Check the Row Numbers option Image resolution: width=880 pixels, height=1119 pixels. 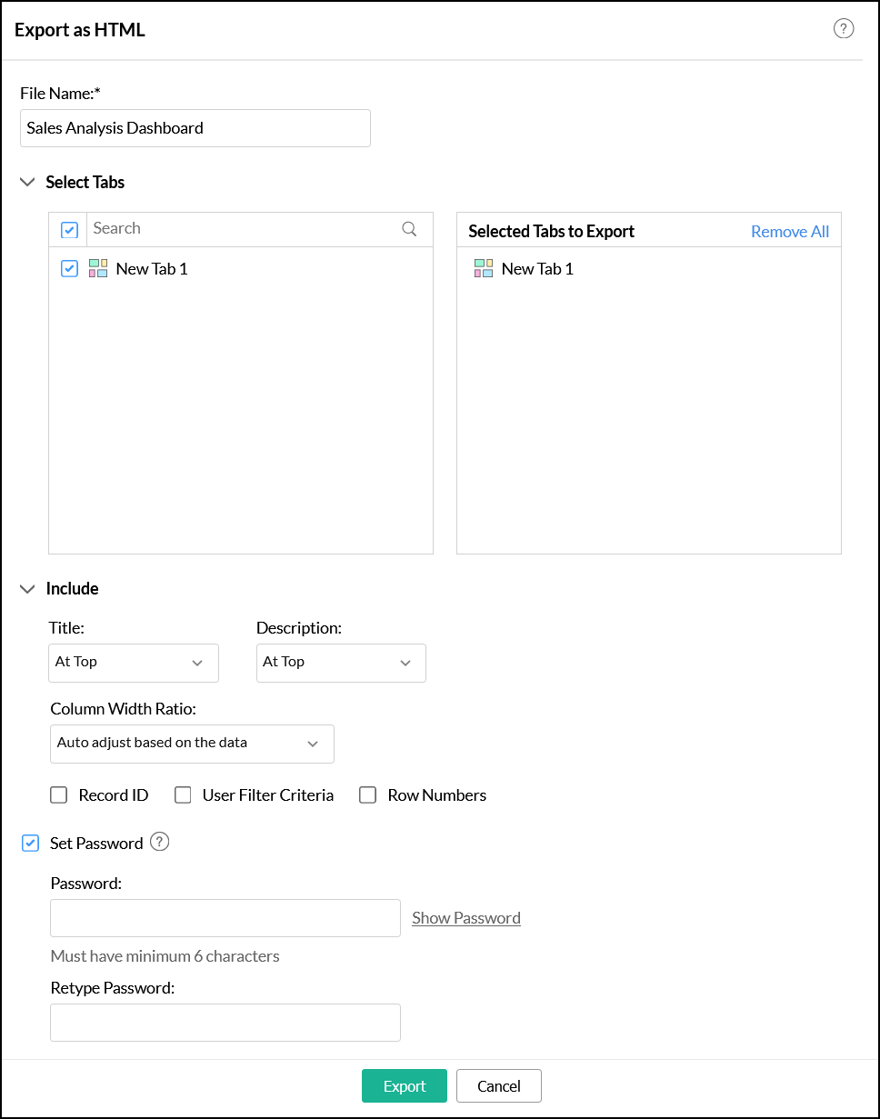(368, 795)
